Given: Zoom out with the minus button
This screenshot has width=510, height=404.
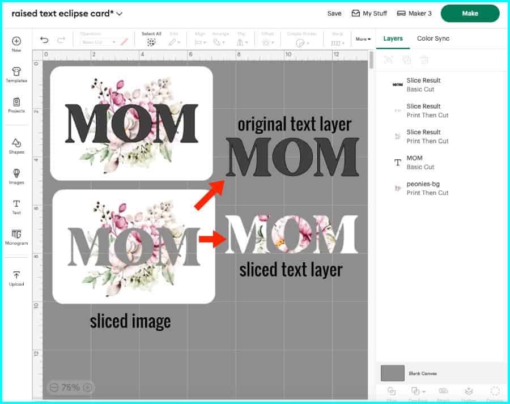Looking at the screenshot, I should (x=54, y=388).
